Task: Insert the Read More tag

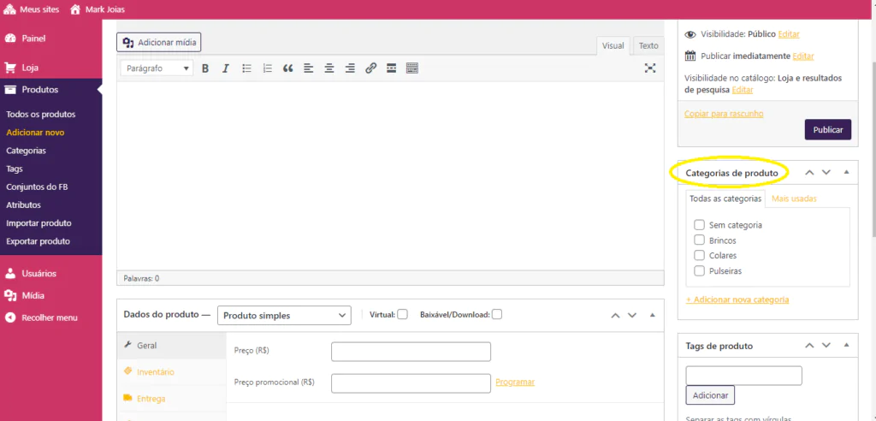Action: (x=391, y=68)
